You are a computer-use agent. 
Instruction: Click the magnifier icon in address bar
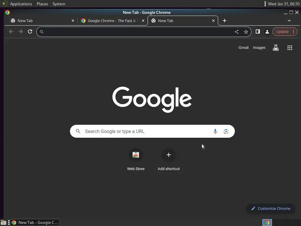pyautogui.click(x=42, y=32)
